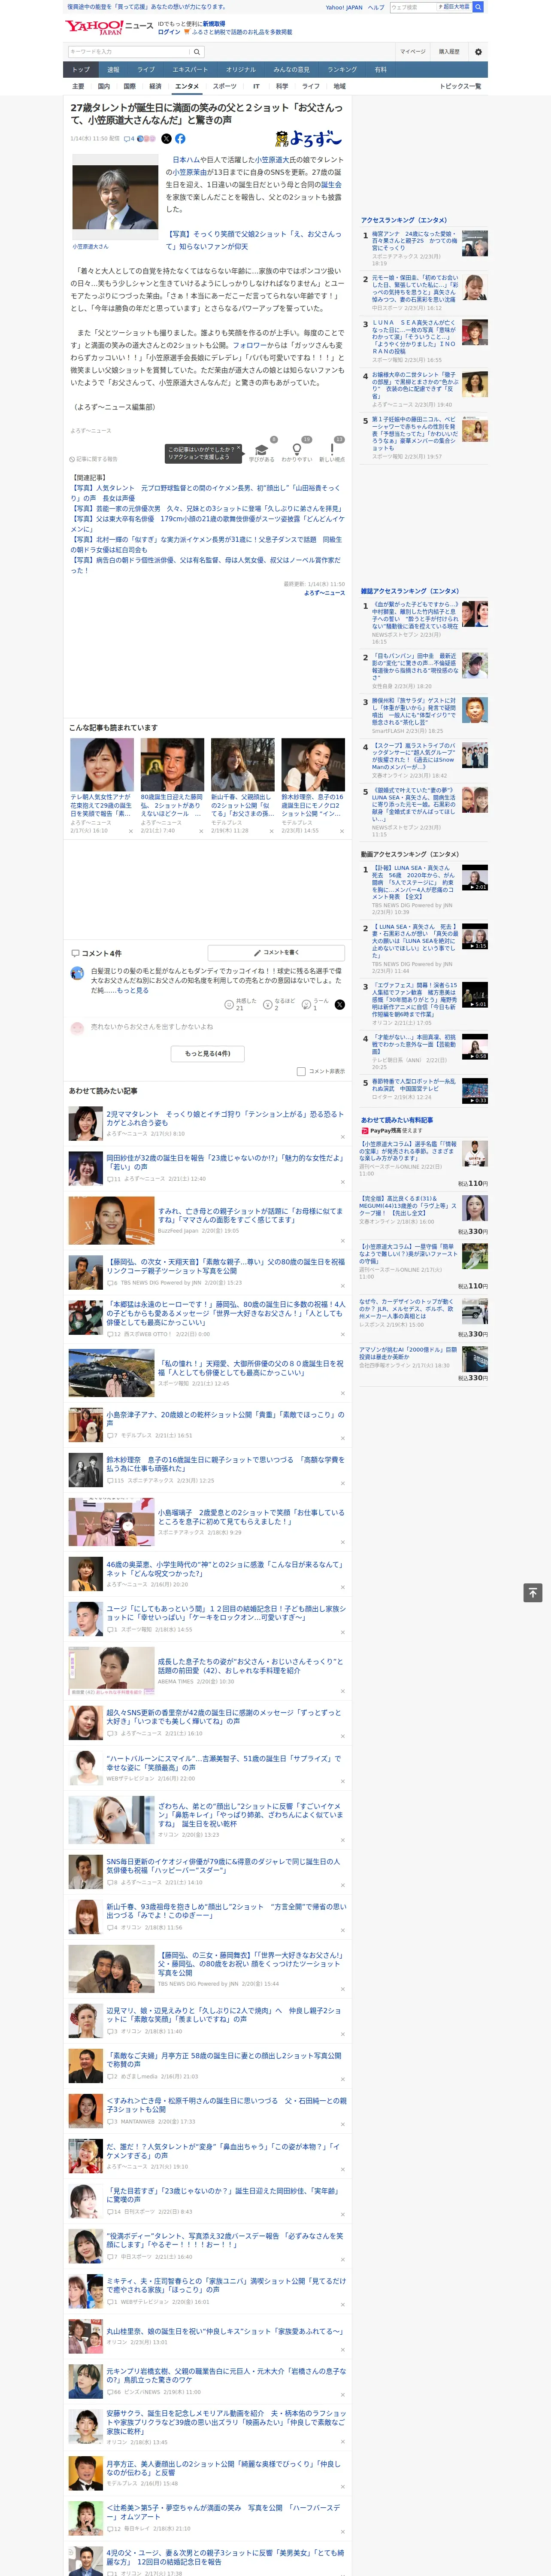
Task: Click the keyword search magnifier icon
Action: [x=196, y=52]
